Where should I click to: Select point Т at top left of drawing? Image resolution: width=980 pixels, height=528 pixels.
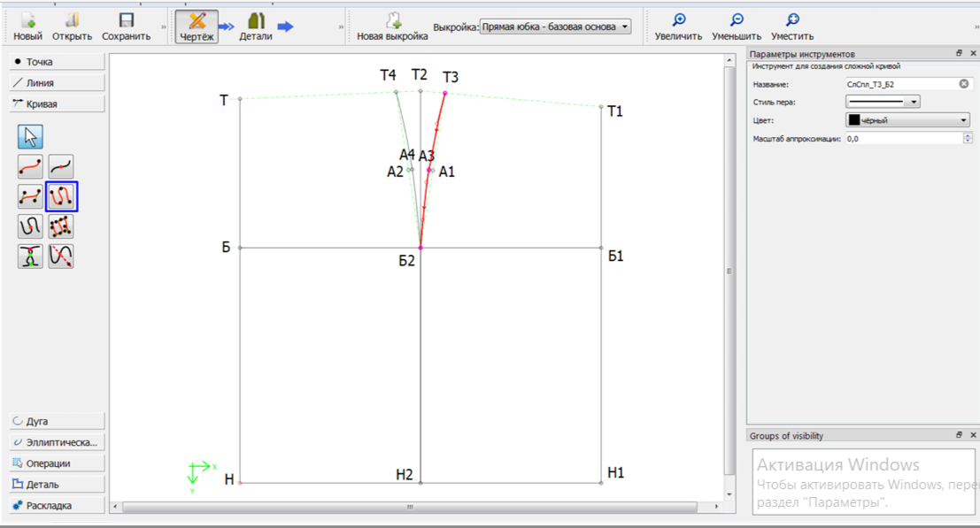[x=240, y=98]
